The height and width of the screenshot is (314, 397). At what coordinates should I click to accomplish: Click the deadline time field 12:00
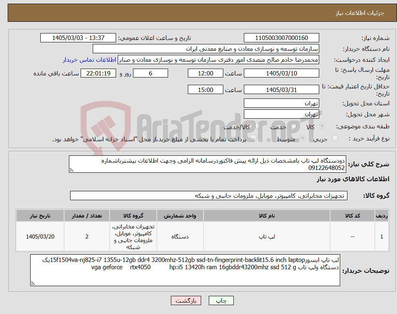click(205, 73)
